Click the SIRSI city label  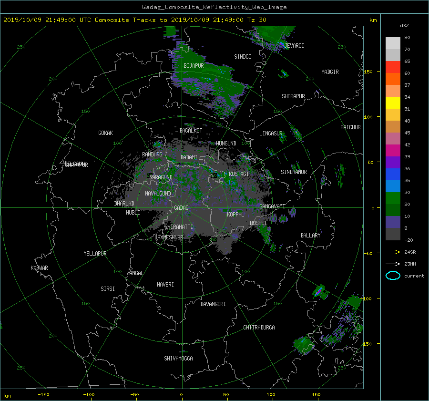pos(108,289)
